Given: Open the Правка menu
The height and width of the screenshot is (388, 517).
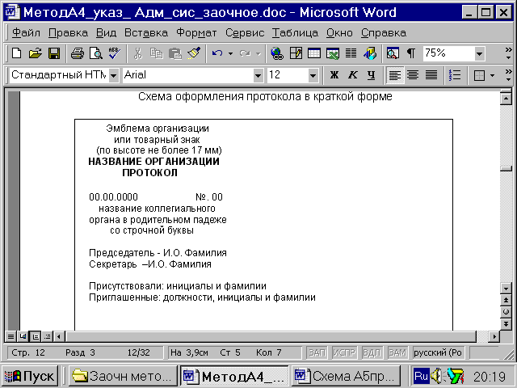Looking at the screenshot, I should point(68,32).
